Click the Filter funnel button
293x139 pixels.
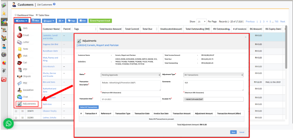click(x=35, y=21)
